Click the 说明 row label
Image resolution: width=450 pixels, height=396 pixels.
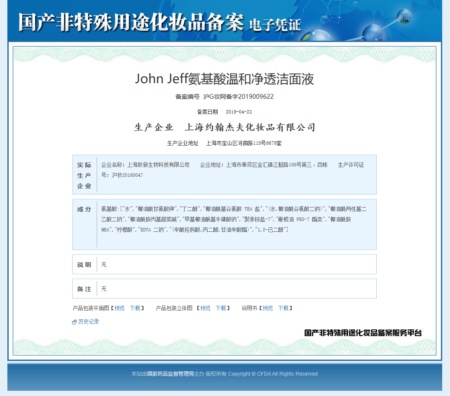tap(84, 265)
